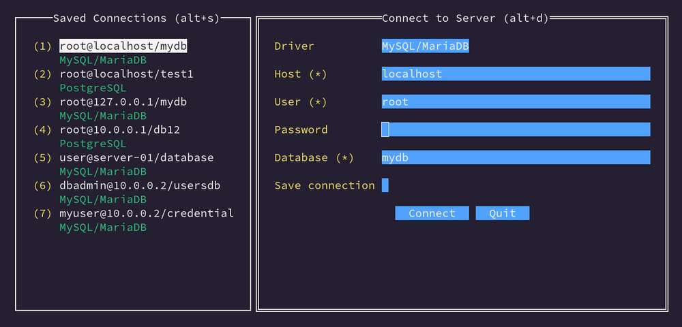The height and width of the screenshot is (327, 682).
Task: Focus the Connect to Server panel title
Action: click(465, 18)
